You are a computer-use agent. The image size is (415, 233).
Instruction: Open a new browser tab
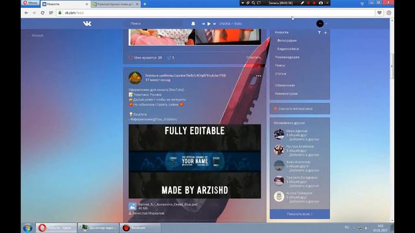(x=145, y=4)
